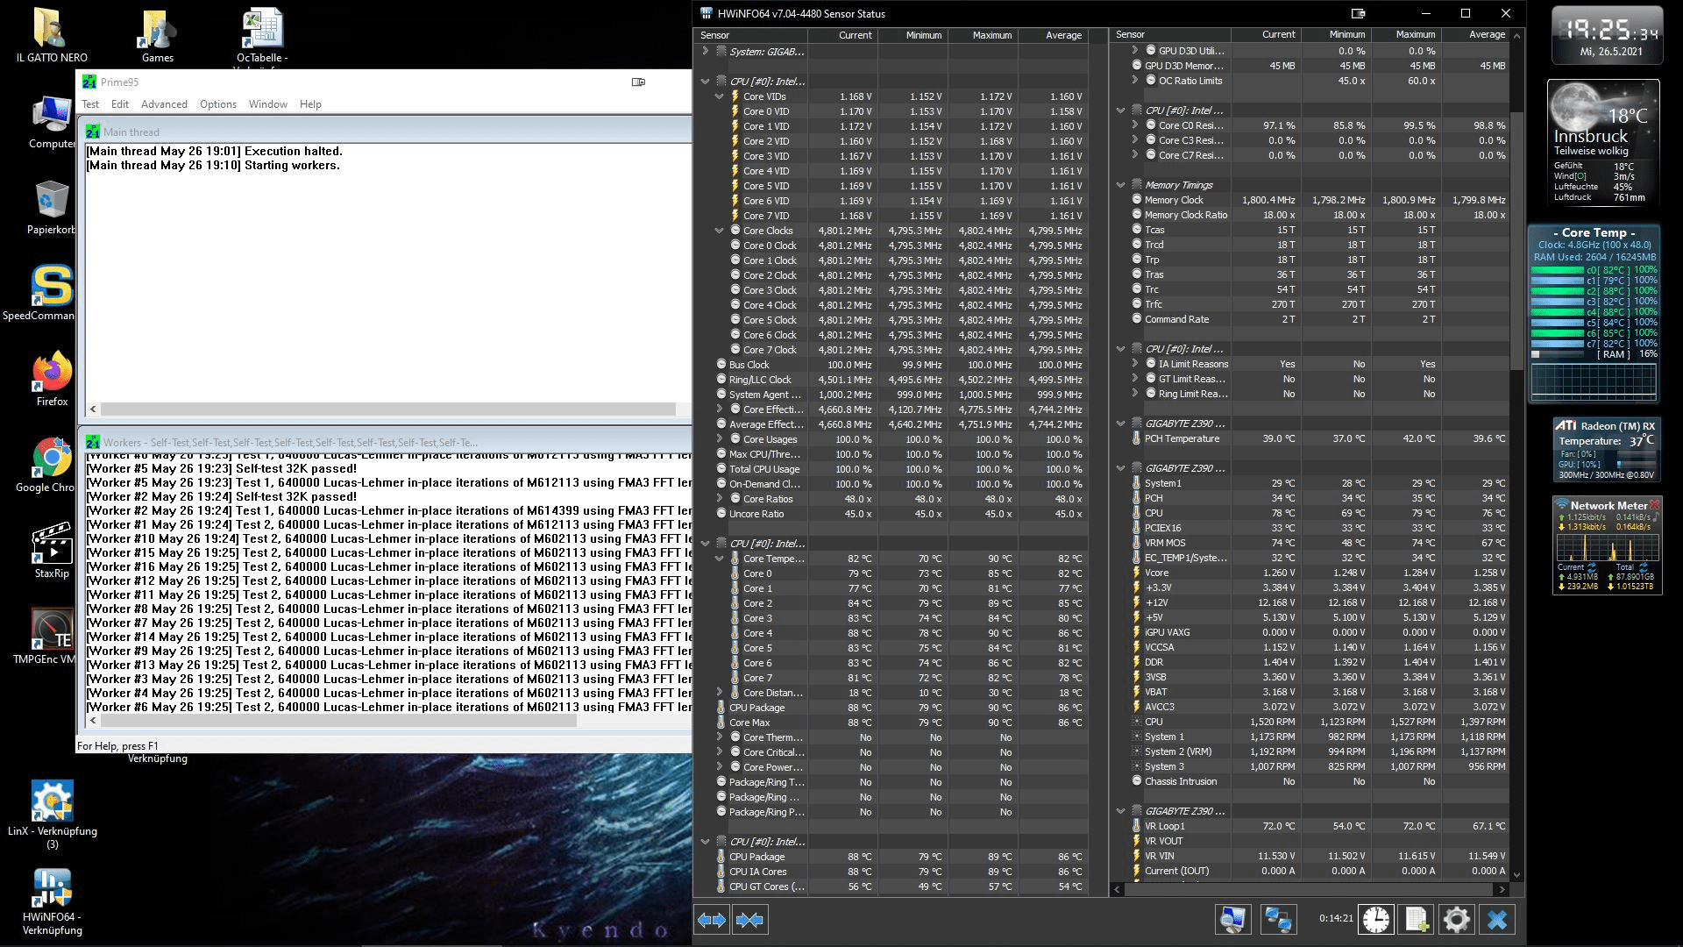Click Workers window horizontal scrollbar

point(339,721)
